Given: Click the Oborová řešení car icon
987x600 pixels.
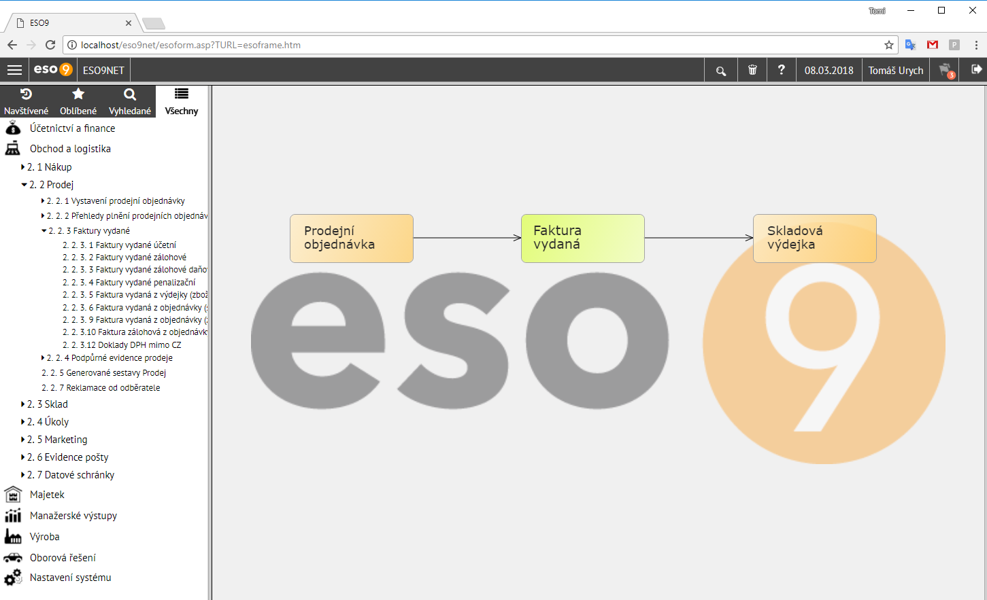Looking at the screenshot, I should click(13, 558).
